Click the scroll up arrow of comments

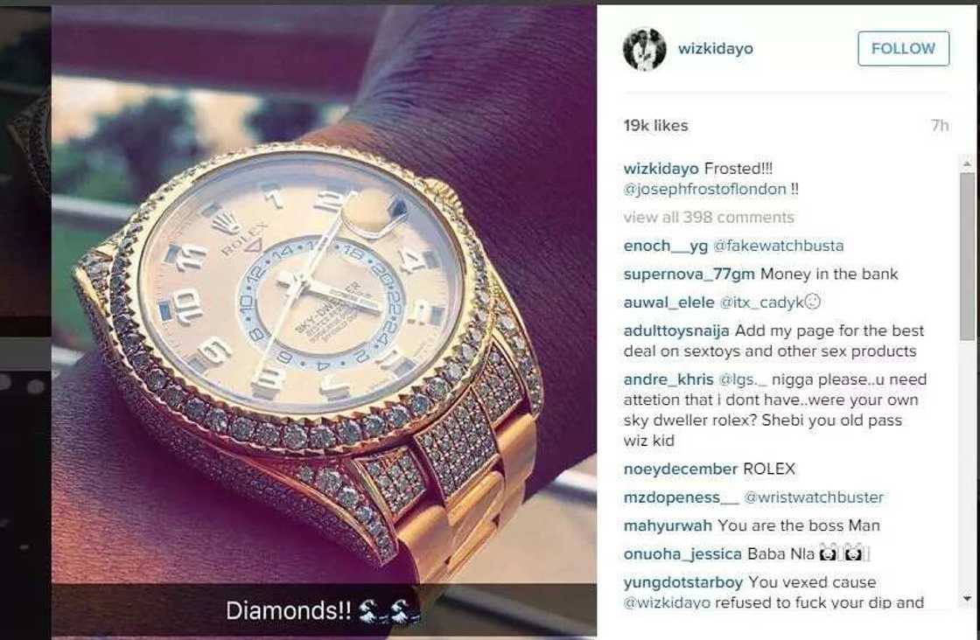968,164
